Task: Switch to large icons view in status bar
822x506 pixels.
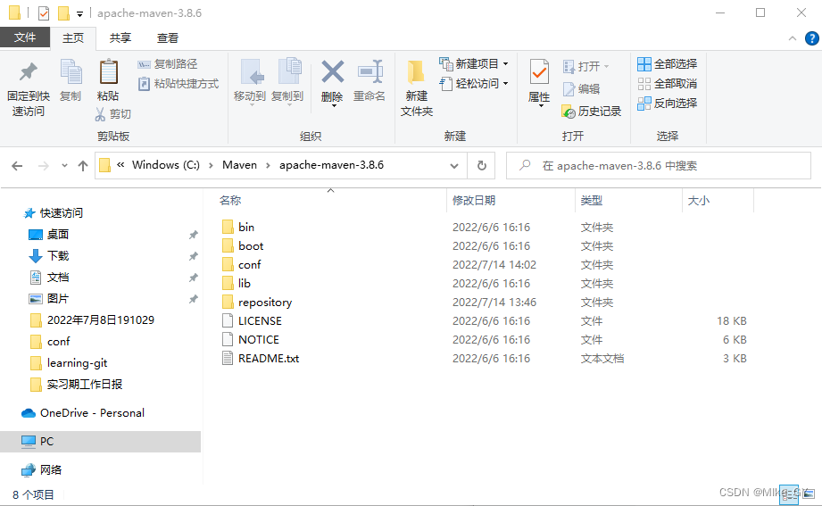Action: [x=809, y=494]
